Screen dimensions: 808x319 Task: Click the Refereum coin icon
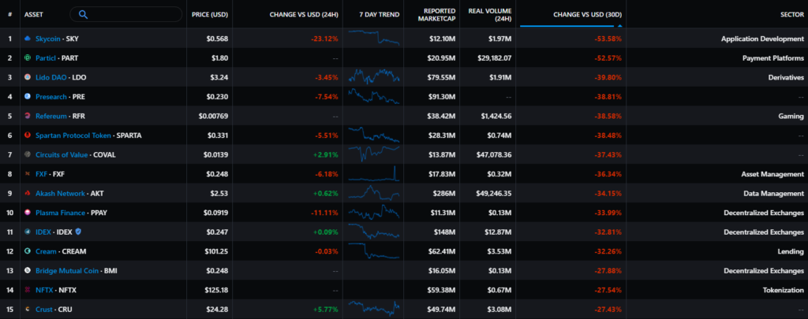[28, 116]
